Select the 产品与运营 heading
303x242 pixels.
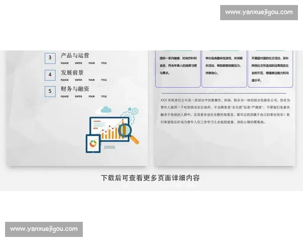[x=75, y=55]
